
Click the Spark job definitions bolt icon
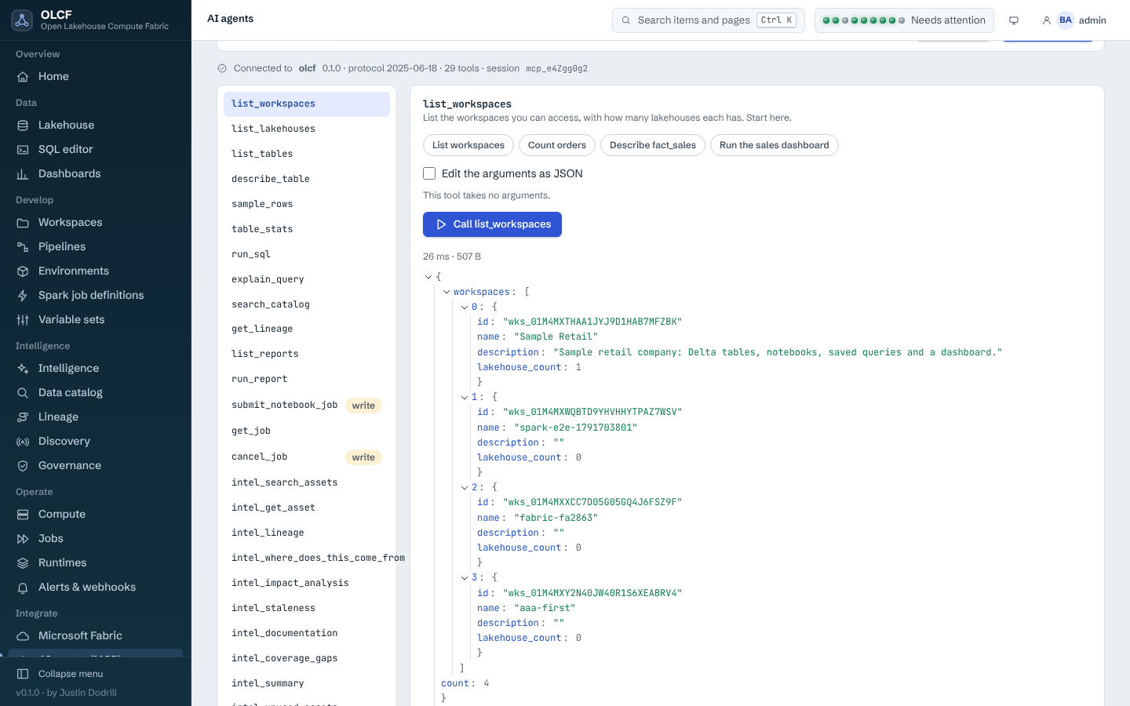23,296
